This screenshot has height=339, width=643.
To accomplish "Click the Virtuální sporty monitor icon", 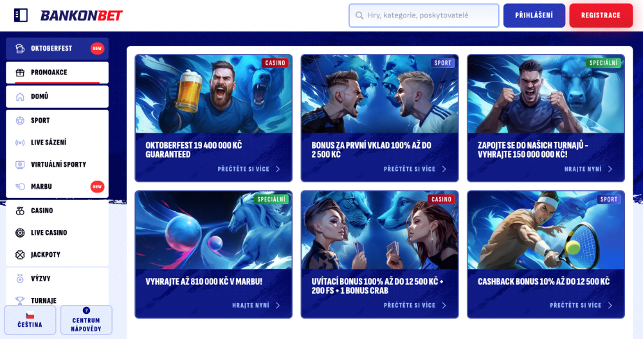I will point(20,164).
